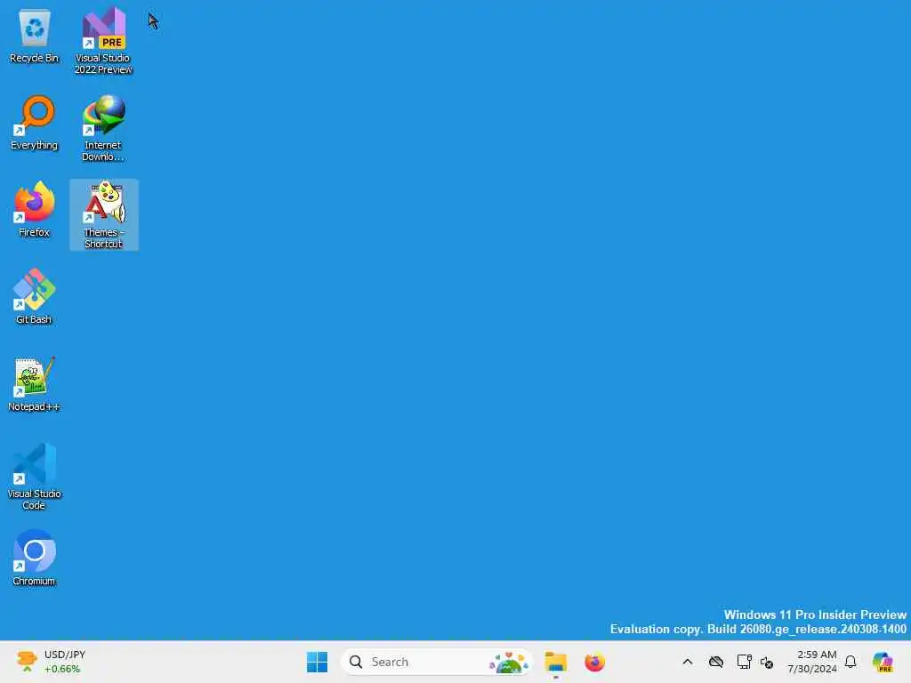The width and height of the screenshot is (911, 683).
Task: Click the OneDrive cloud tray icon
Action: tap(716, 662)
